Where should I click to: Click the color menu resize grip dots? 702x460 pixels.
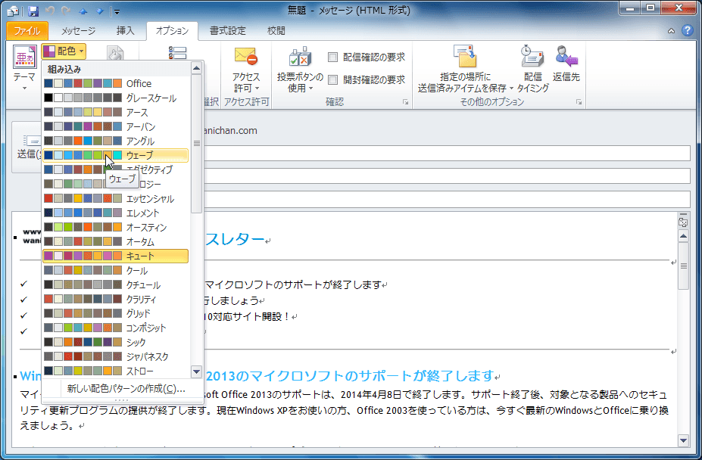pyautogui.click(x=122, y=400)
